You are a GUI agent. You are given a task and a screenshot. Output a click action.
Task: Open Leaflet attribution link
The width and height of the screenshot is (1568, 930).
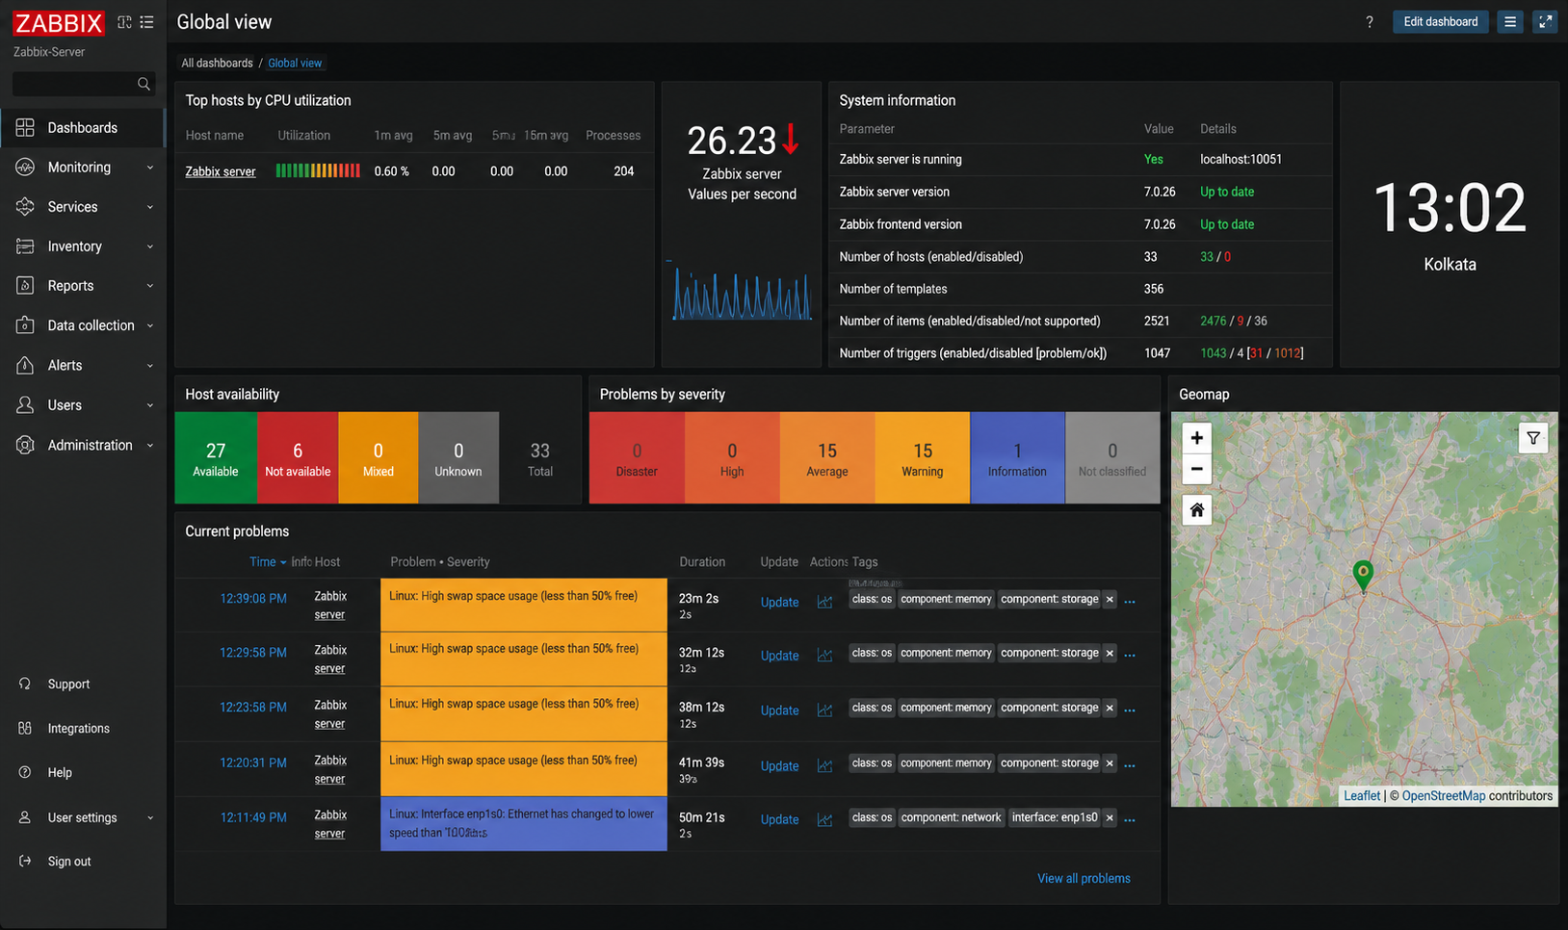click(x=1362, y=796)
